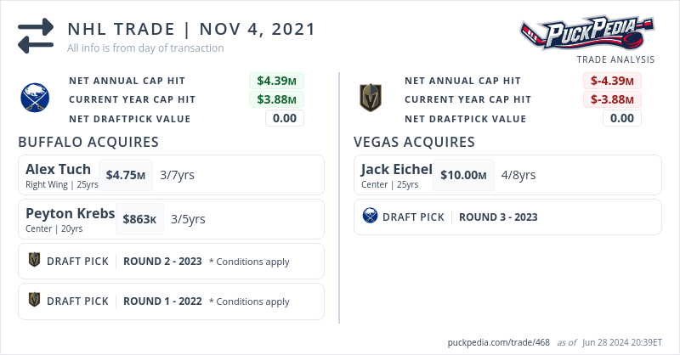Open Alex Tuch player name

pyautogui.click(x=58, y=168)
